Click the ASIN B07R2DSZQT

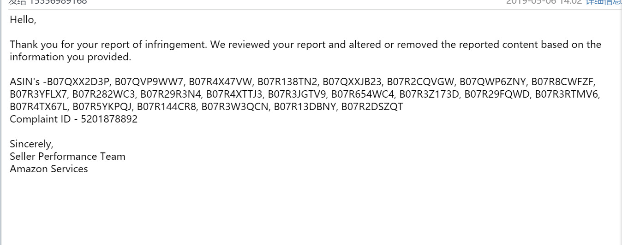tap(372, 107)
